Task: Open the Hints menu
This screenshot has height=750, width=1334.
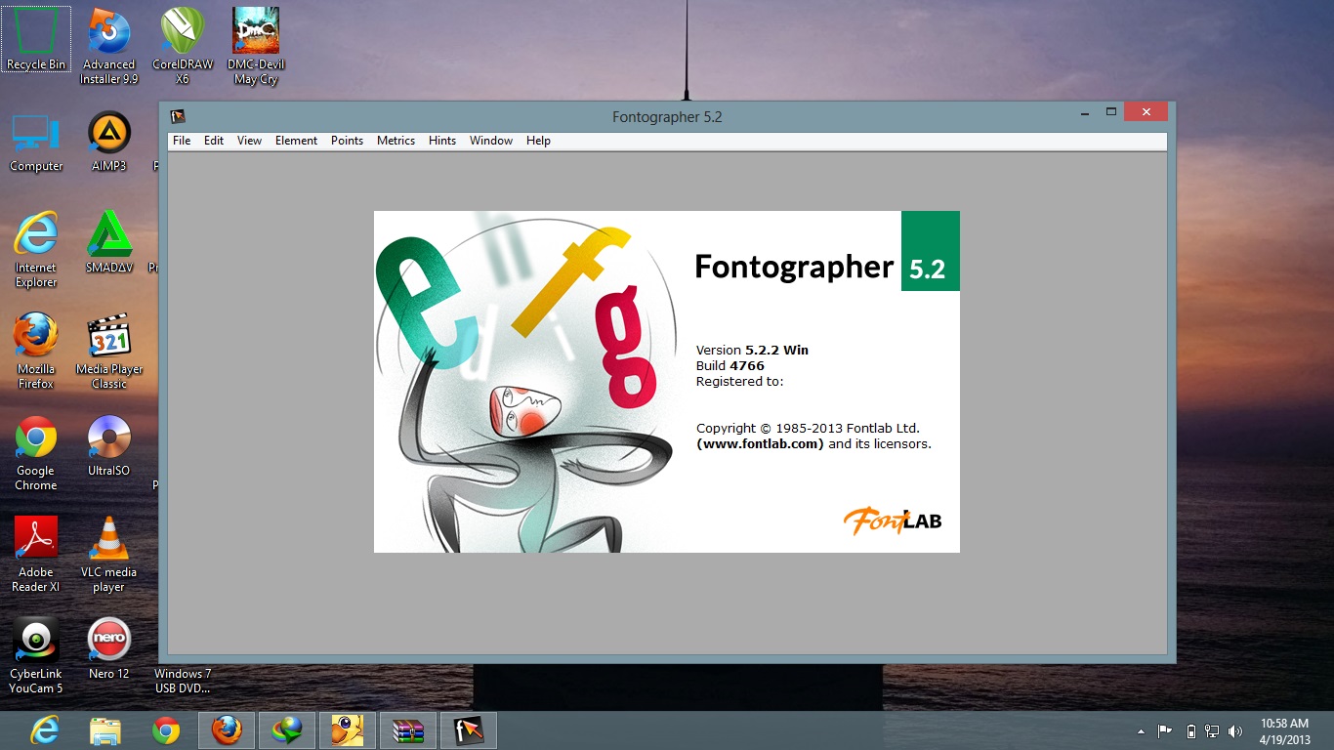Action: (x=442, y=140)
